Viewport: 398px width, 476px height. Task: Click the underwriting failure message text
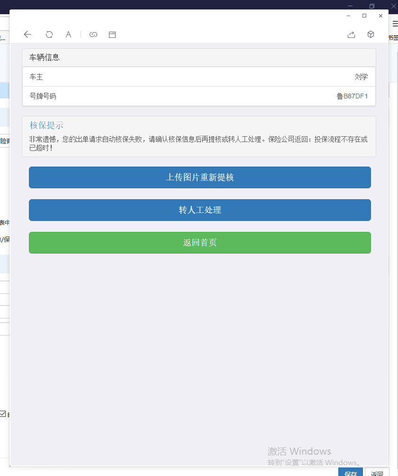tap(198, 143)
